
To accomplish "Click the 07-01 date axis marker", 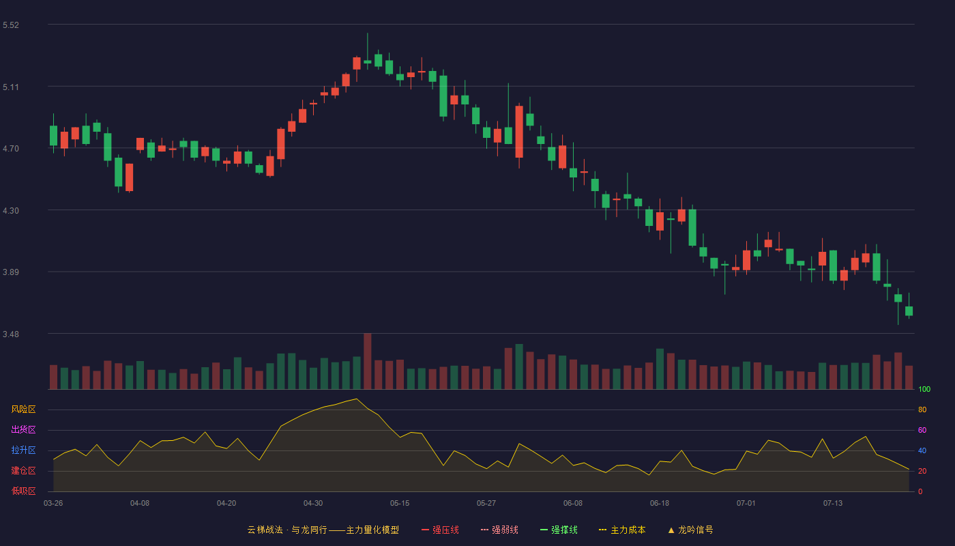I will point(746,504).
